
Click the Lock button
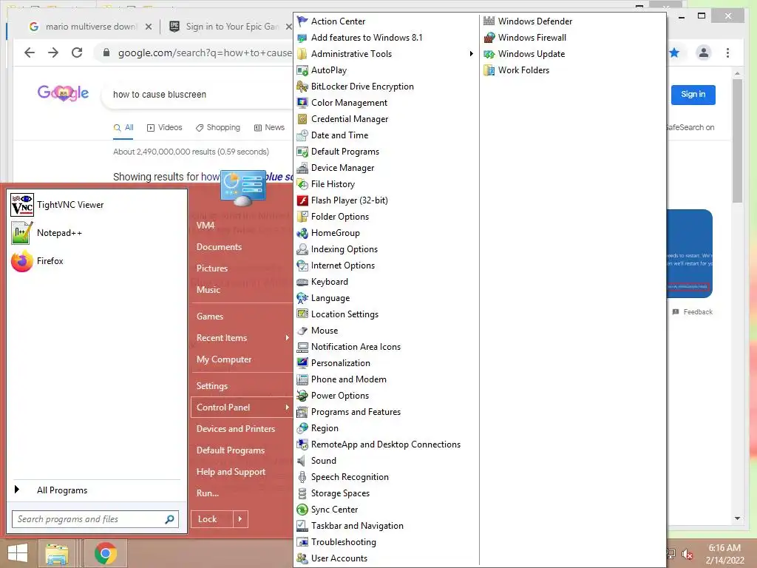pyautogui.click(x=212, y=519)
